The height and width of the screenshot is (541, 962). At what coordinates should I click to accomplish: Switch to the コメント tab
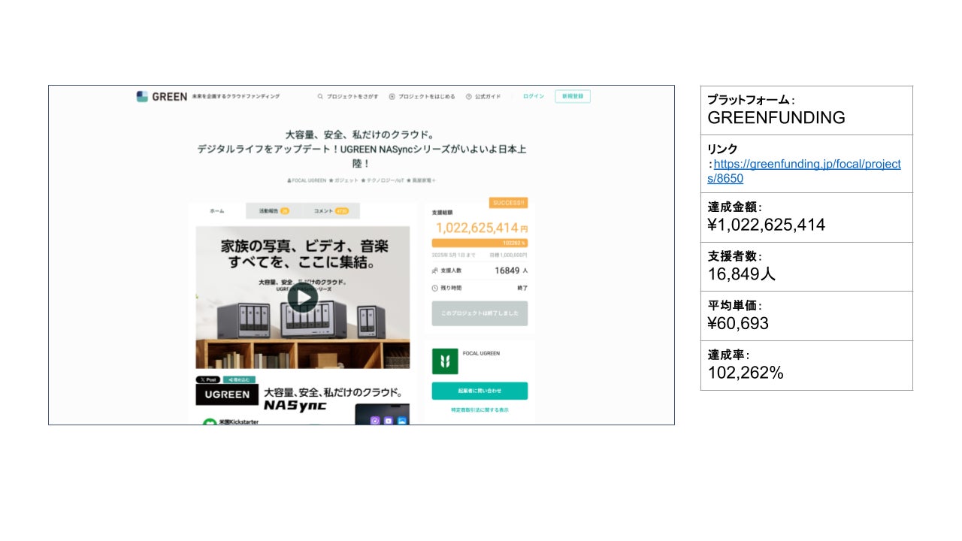[x=331, y=211]
